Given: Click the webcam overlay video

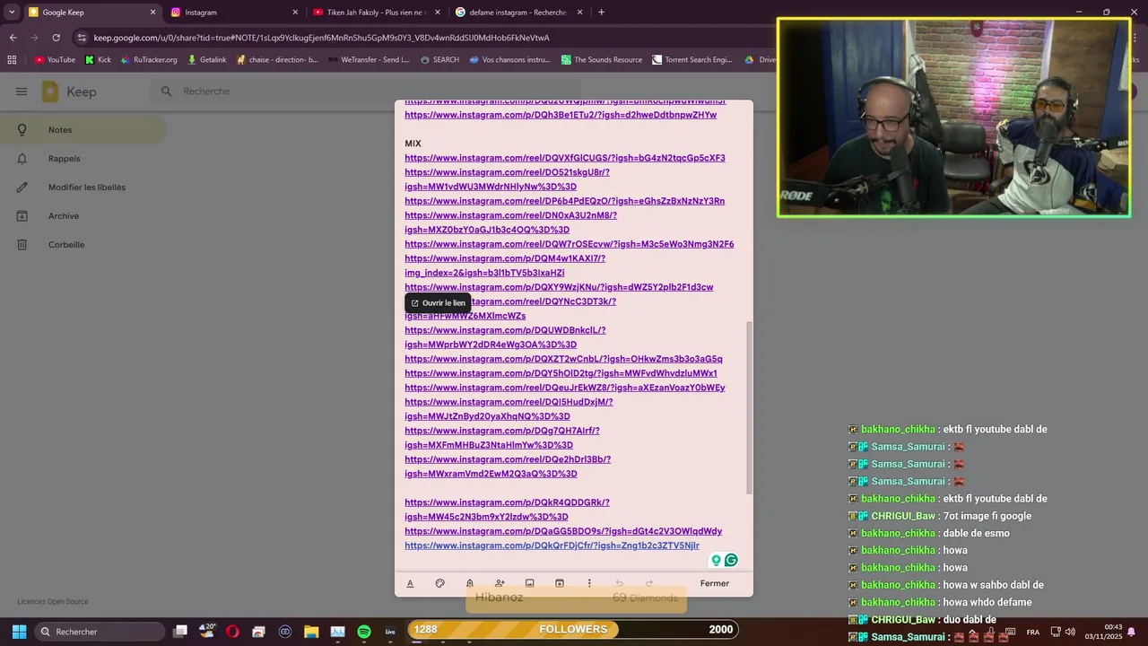Looking at the screenshot, I should (954, 118).
